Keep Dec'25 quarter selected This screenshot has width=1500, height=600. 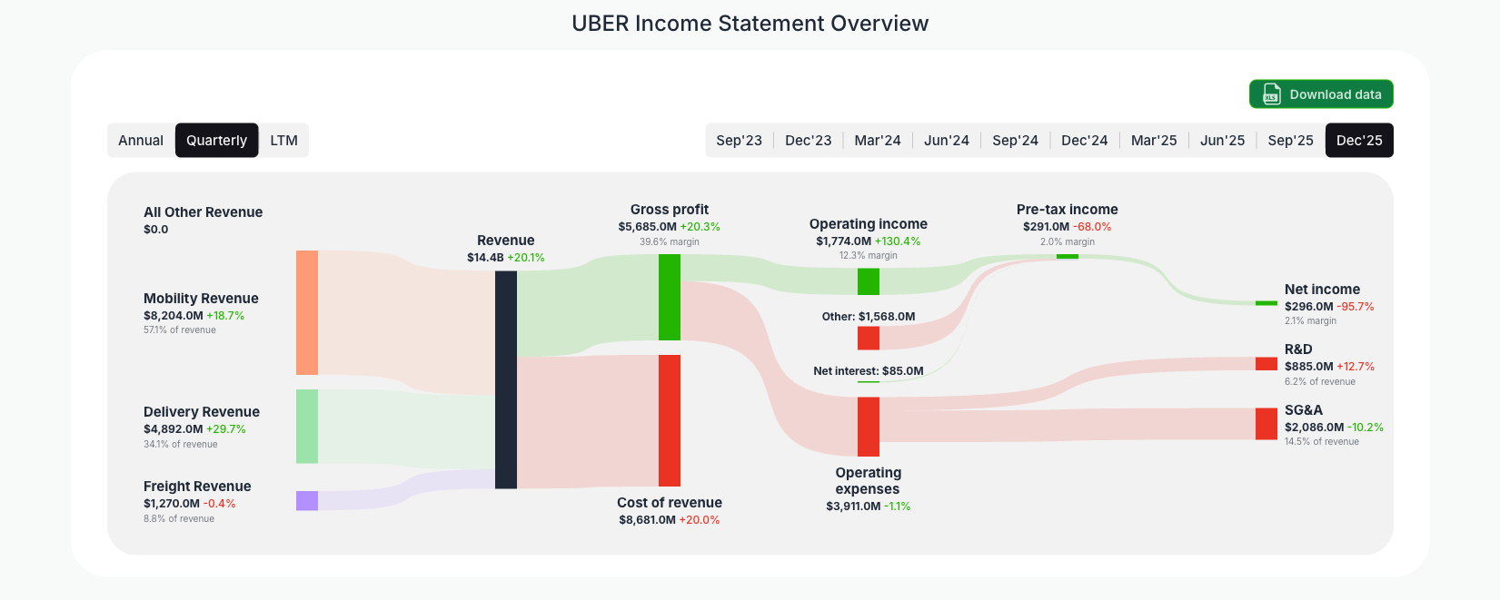pyautogui.click(x=1359, y=140)
